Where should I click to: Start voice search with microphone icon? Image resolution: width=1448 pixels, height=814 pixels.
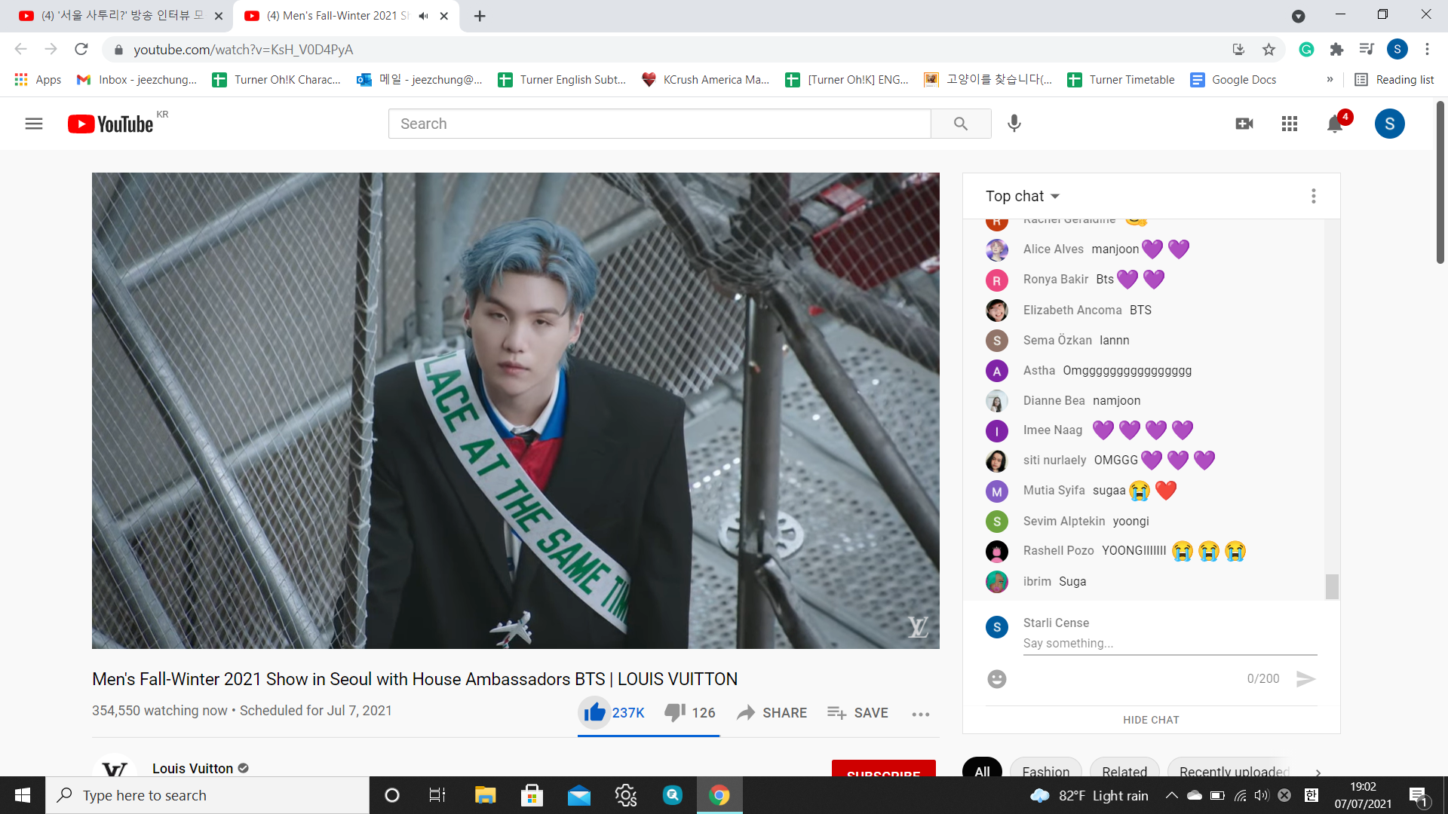[x=1014, y=124]
